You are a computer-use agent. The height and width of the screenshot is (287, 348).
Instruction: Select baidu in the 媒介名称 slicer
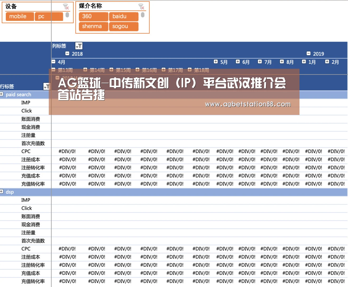coord(124,16)
